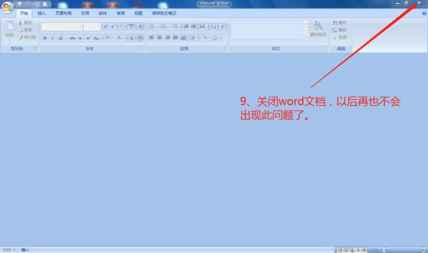Click the Change Styles (更改样式) button
The height and width of the screenshot is (253, 428).
[318, 30]
